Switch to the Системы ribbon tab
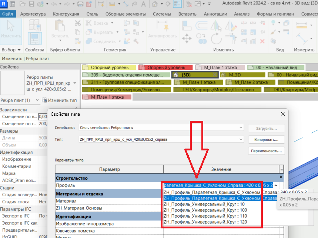The width and height of the screenshot is (318, 238). [162, 14]
